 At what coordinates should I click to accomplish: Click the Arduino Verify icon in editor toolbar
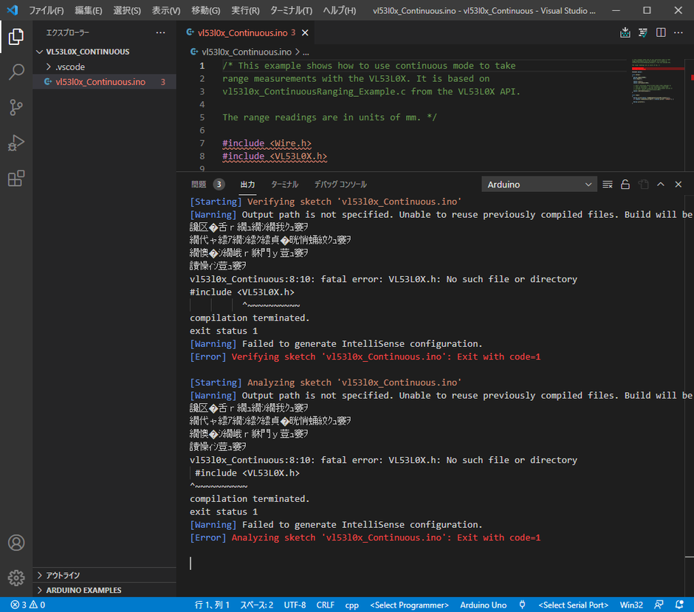click(642, 32)
